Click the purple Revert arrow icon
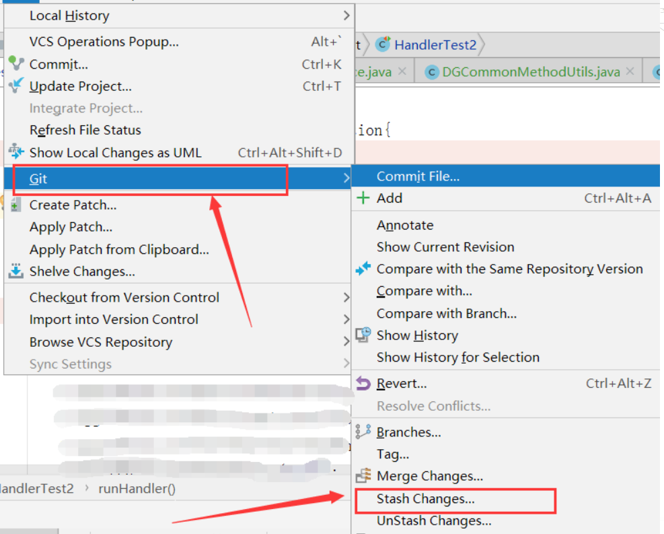This screenshot has width=664, height=534. click(363, 384)
